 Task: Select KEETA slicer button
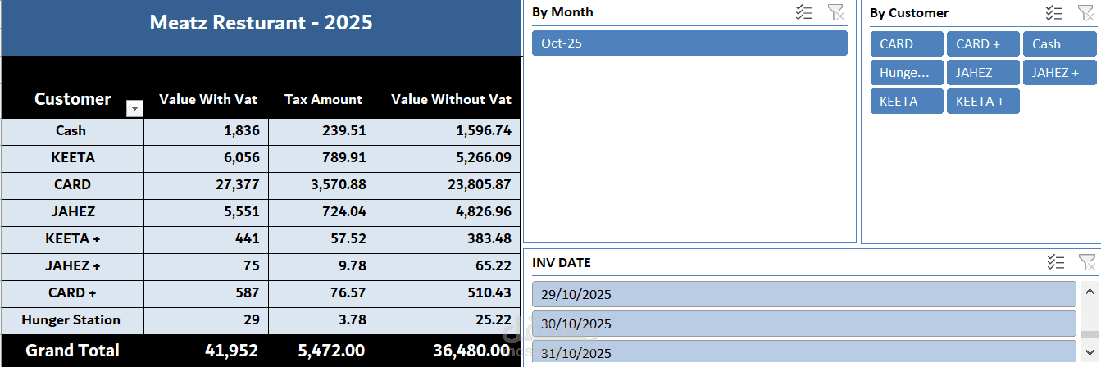click(907, 102)
